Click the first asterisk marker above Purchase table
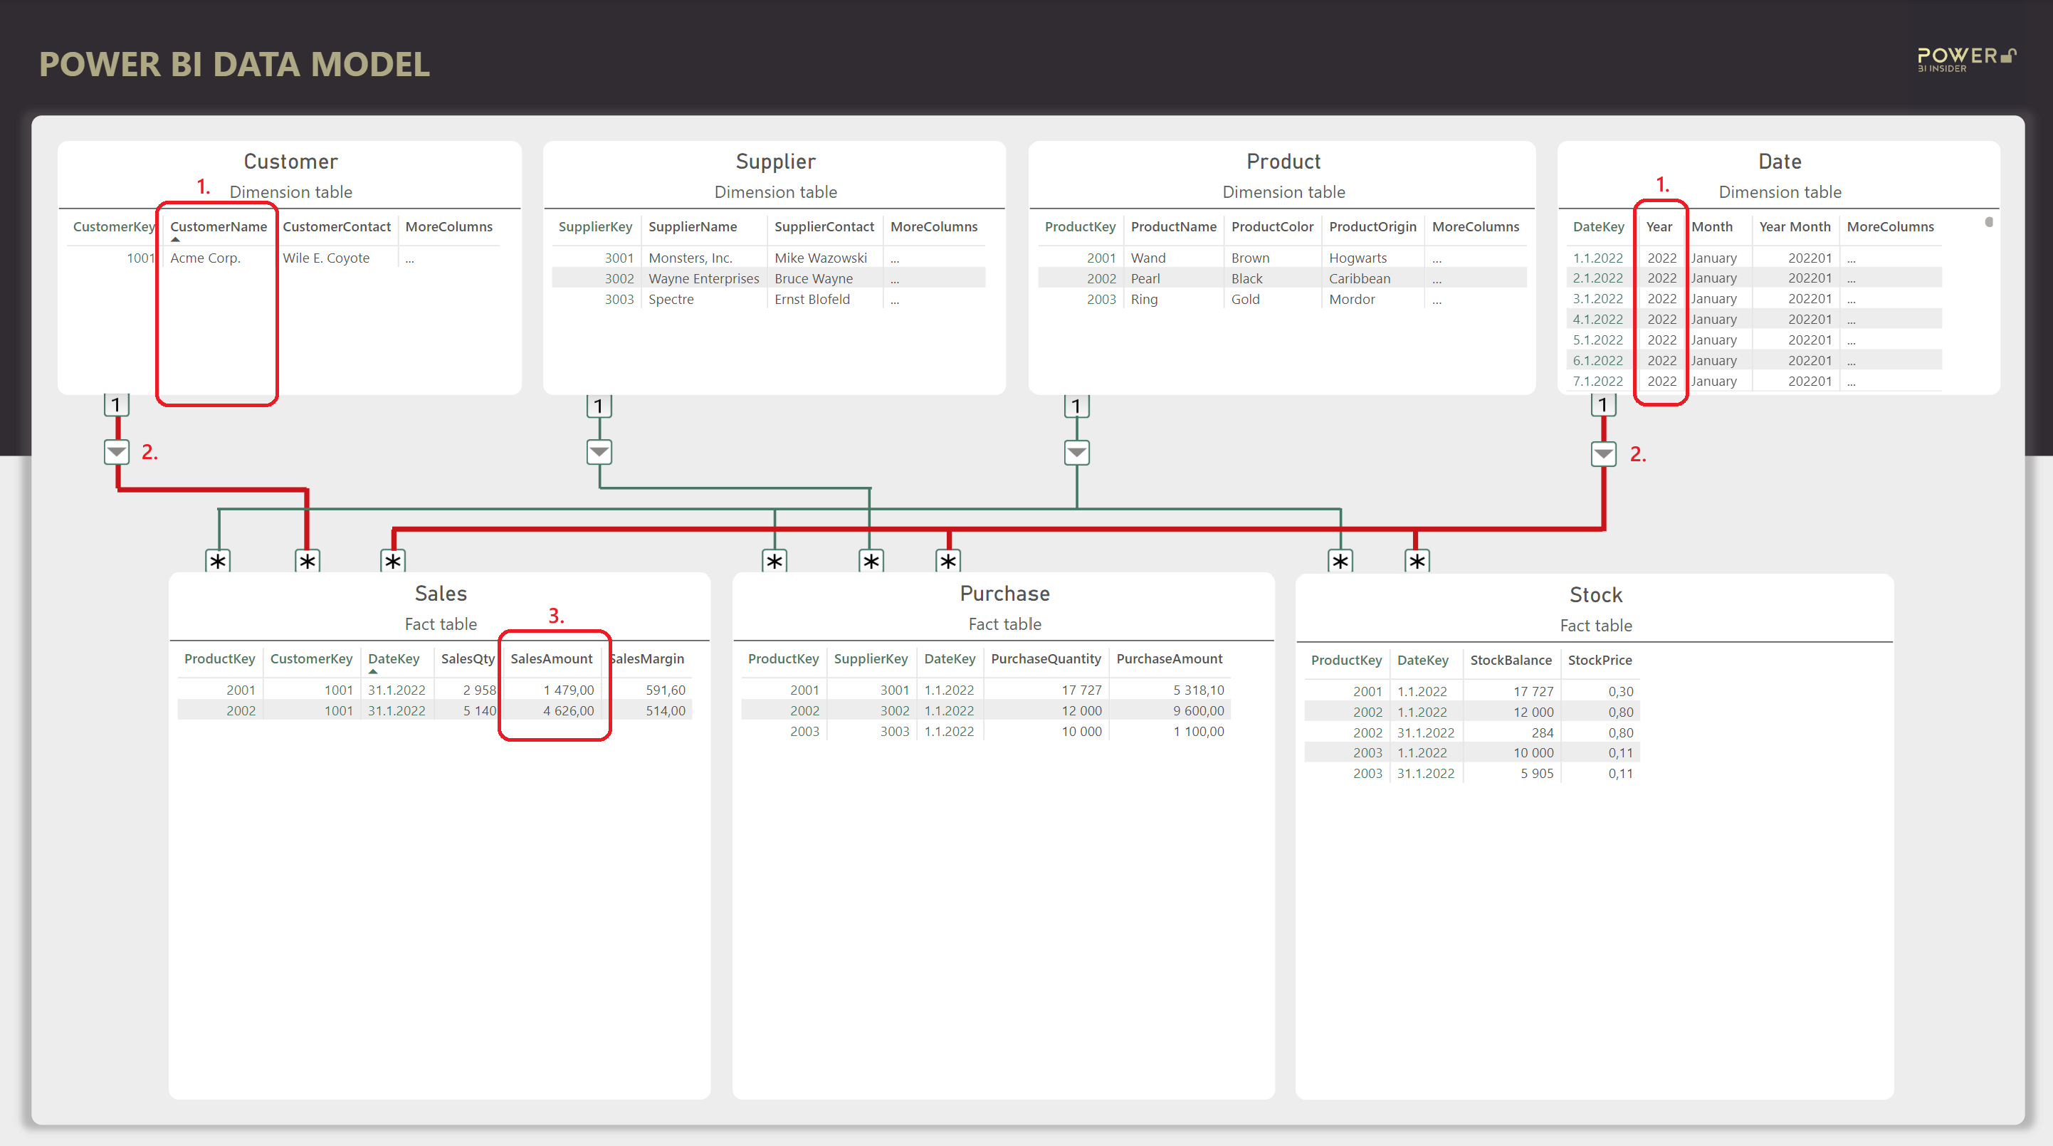This screenshot has width=2053, height=1146. pyautogui.click(x=774, y=561)
